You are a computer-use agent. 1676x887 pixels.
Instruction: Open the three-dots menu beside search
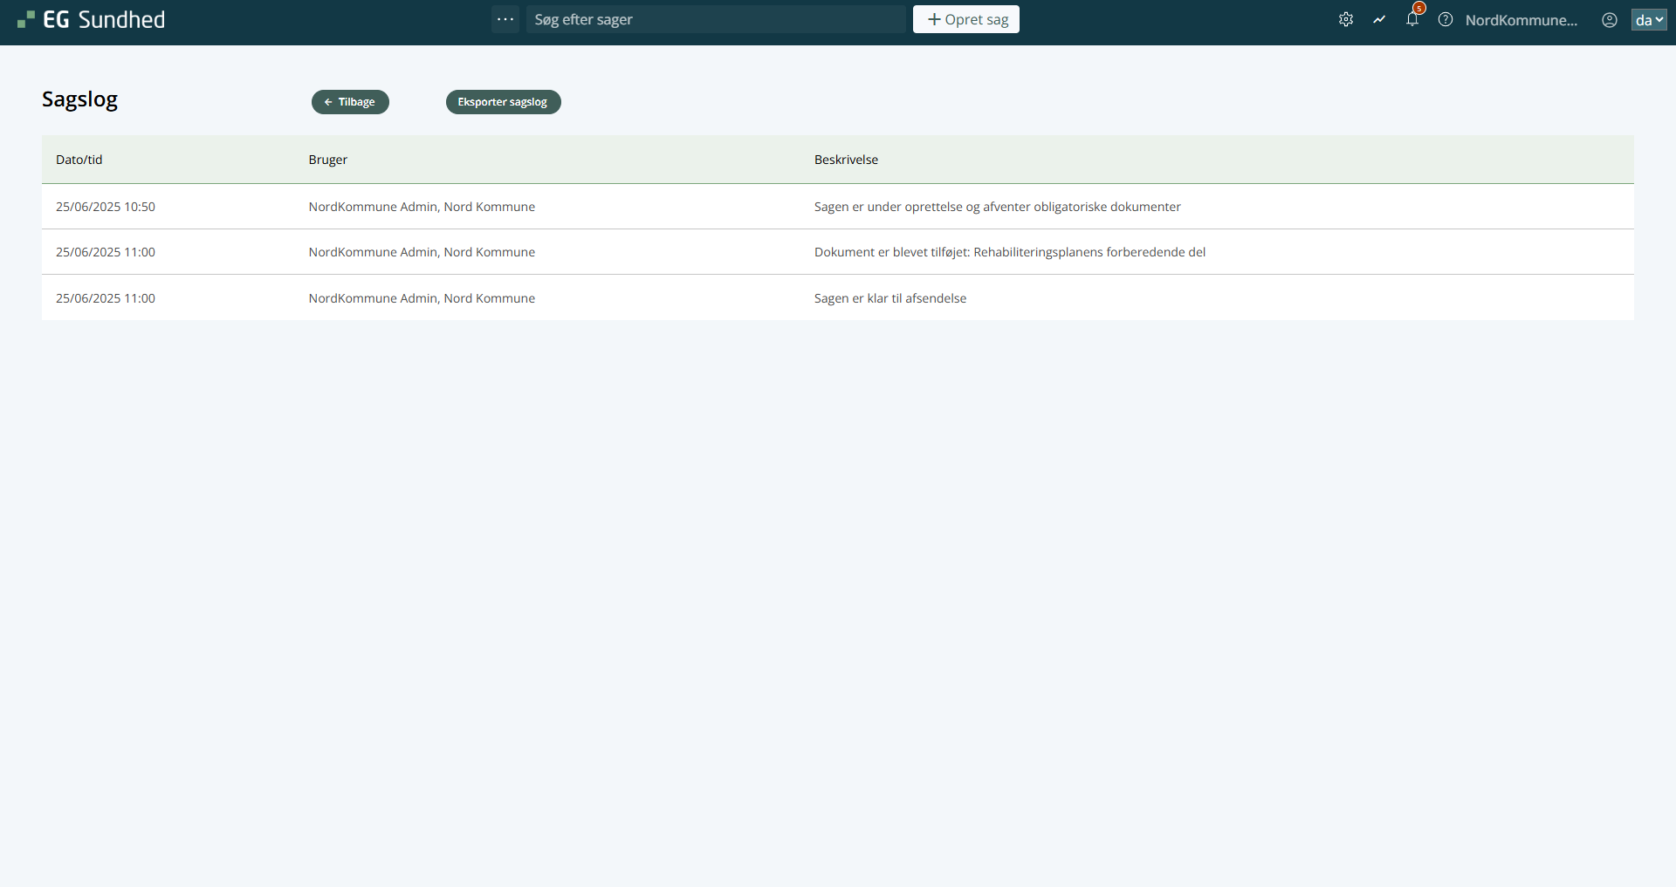(x=505, y=19)
